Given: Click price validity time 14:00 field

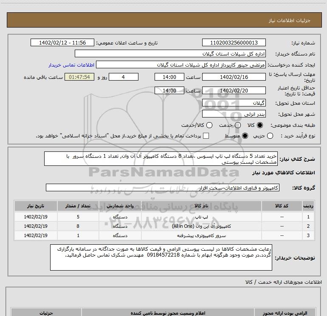Looking at the screenshot, I should [x=169, y=91].
